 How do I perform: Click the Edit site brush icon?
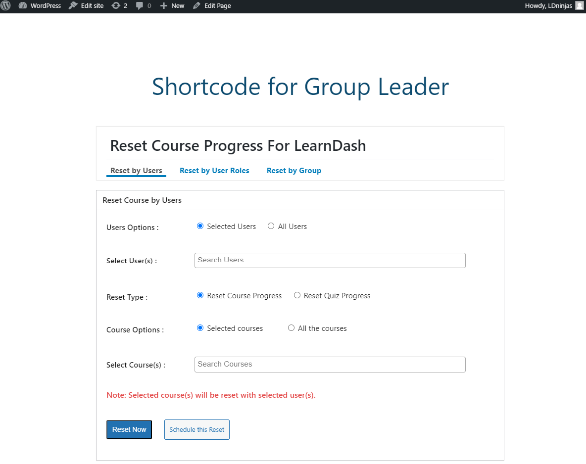73,5
